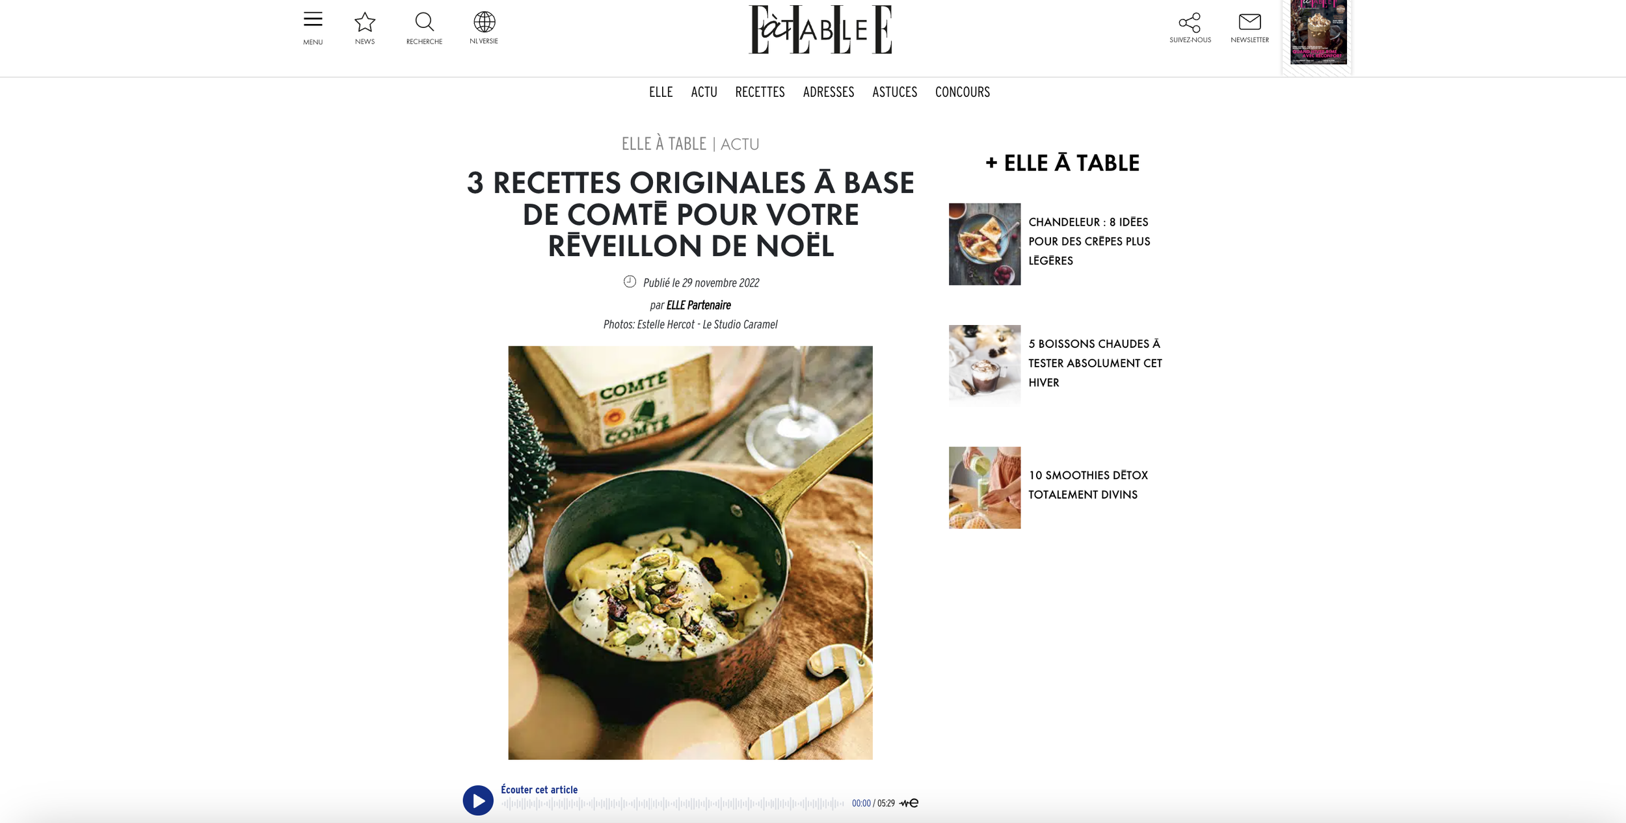Open the hamburger MENU icon

click(x=313, y=20)
